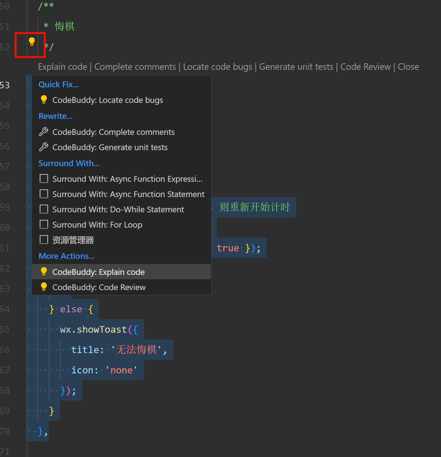Click the snippet icon beside Do-While Statement
Image resolution: width=441 pixels, height=457 pixels.
(x=44, y=209)
